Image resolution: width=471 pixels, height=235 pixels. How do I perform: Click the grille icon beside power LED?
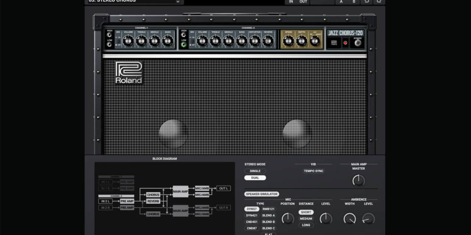(x=334, y=43)
